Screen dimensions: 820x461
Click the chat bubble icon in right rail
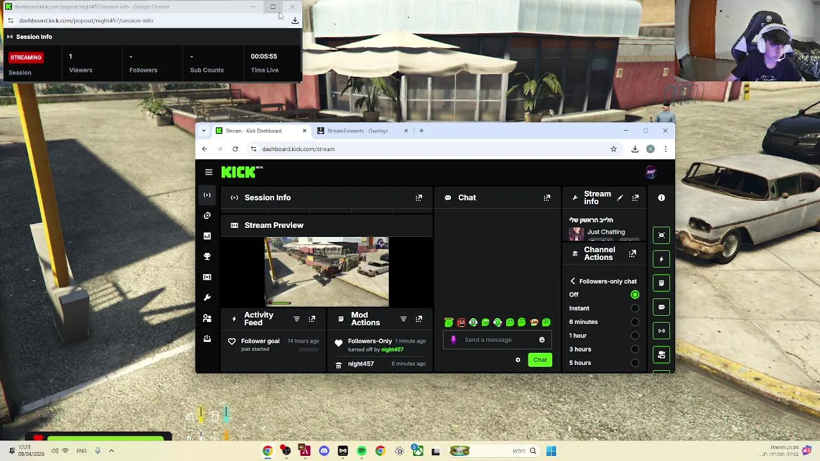point(661,307)
